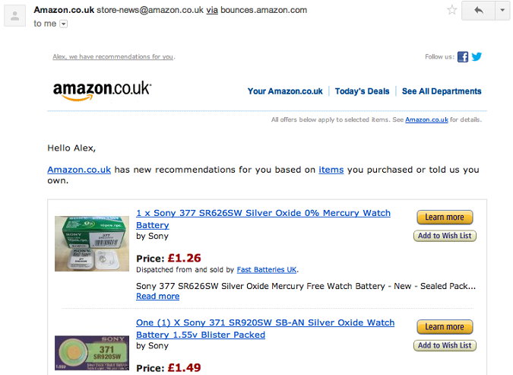The image size is (513, 375).
Task: Click the amazon.co.uk logo
Action: [x=102, y=90]
